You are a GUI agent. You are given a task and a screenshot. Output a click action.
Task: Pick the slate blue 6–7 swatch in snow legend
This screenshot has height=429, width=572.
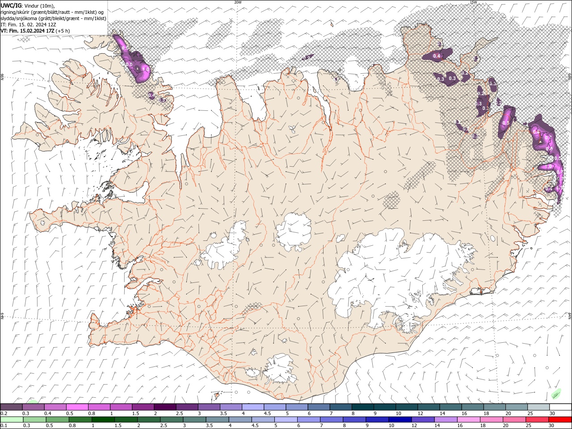point(318,407)
